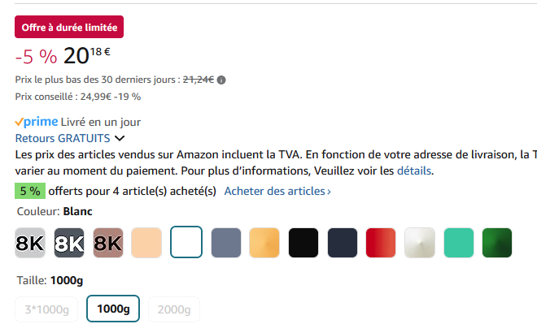The image size is (537, 324).
Task: Click Acheter des articles link
Action: pos(277,191)
